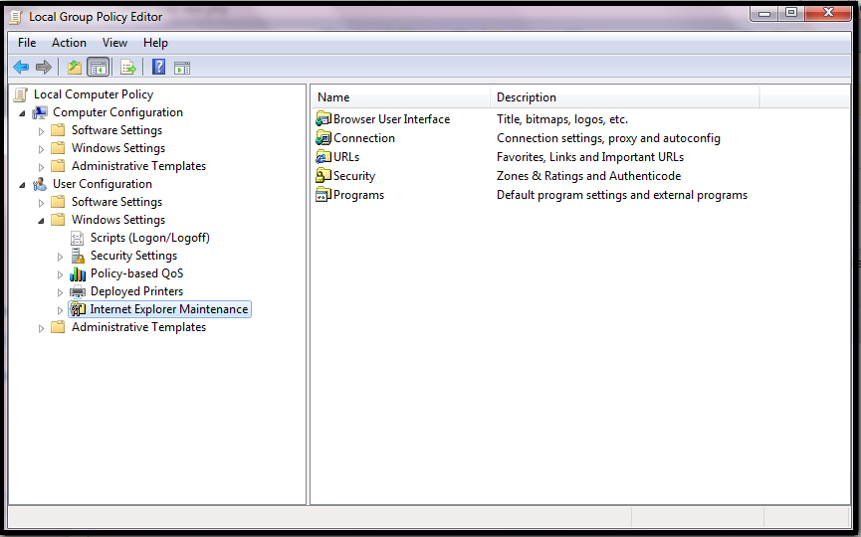Expand the Deployed Printers node
The image size is (861, 537).
point(61,293)
